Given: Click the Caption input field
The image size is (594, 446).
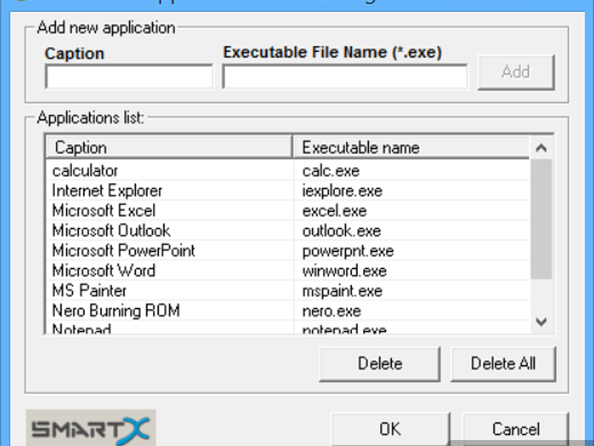Looking at the screenshot, I should pos(128,77).
